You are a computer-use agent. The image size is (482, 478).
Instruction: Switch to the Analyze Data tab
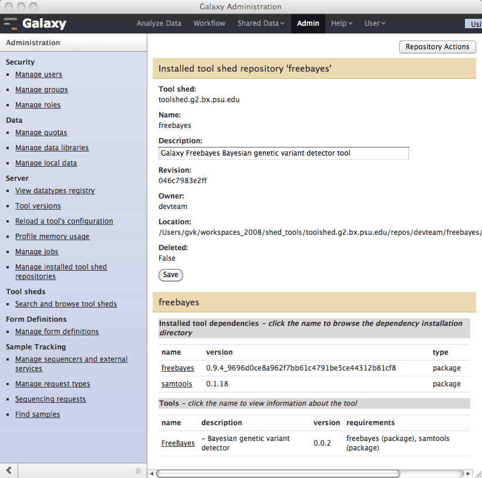pyautogui.click(x=159, y=23)
